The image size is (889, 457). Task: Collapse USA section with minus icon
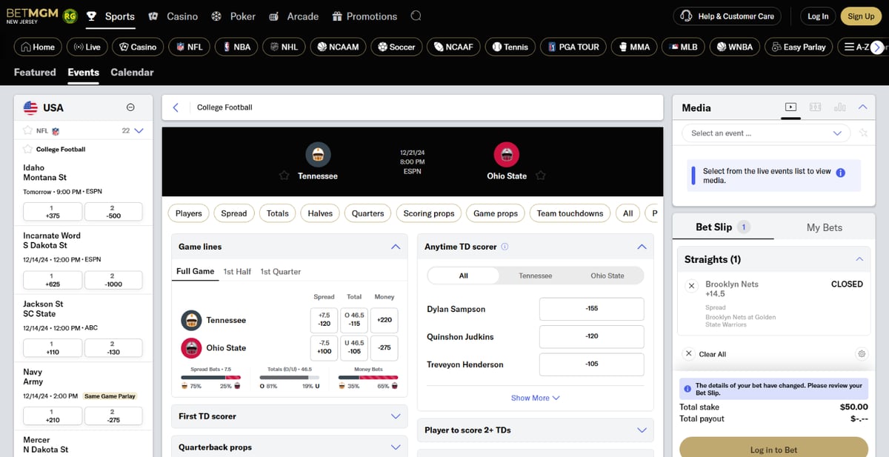pyautogui.click(x=130, y=107)
